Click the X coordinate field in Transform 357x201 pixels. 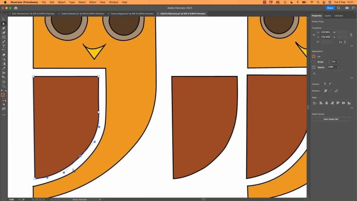pos(326,32)
